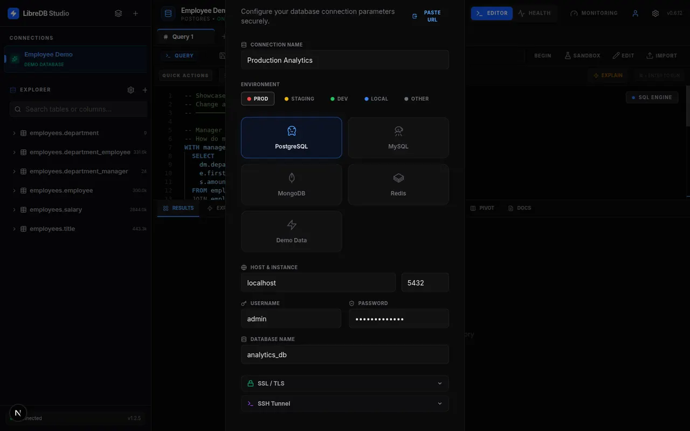Choose Redis database type
The image size is (690, 431).
coord(398,184)
